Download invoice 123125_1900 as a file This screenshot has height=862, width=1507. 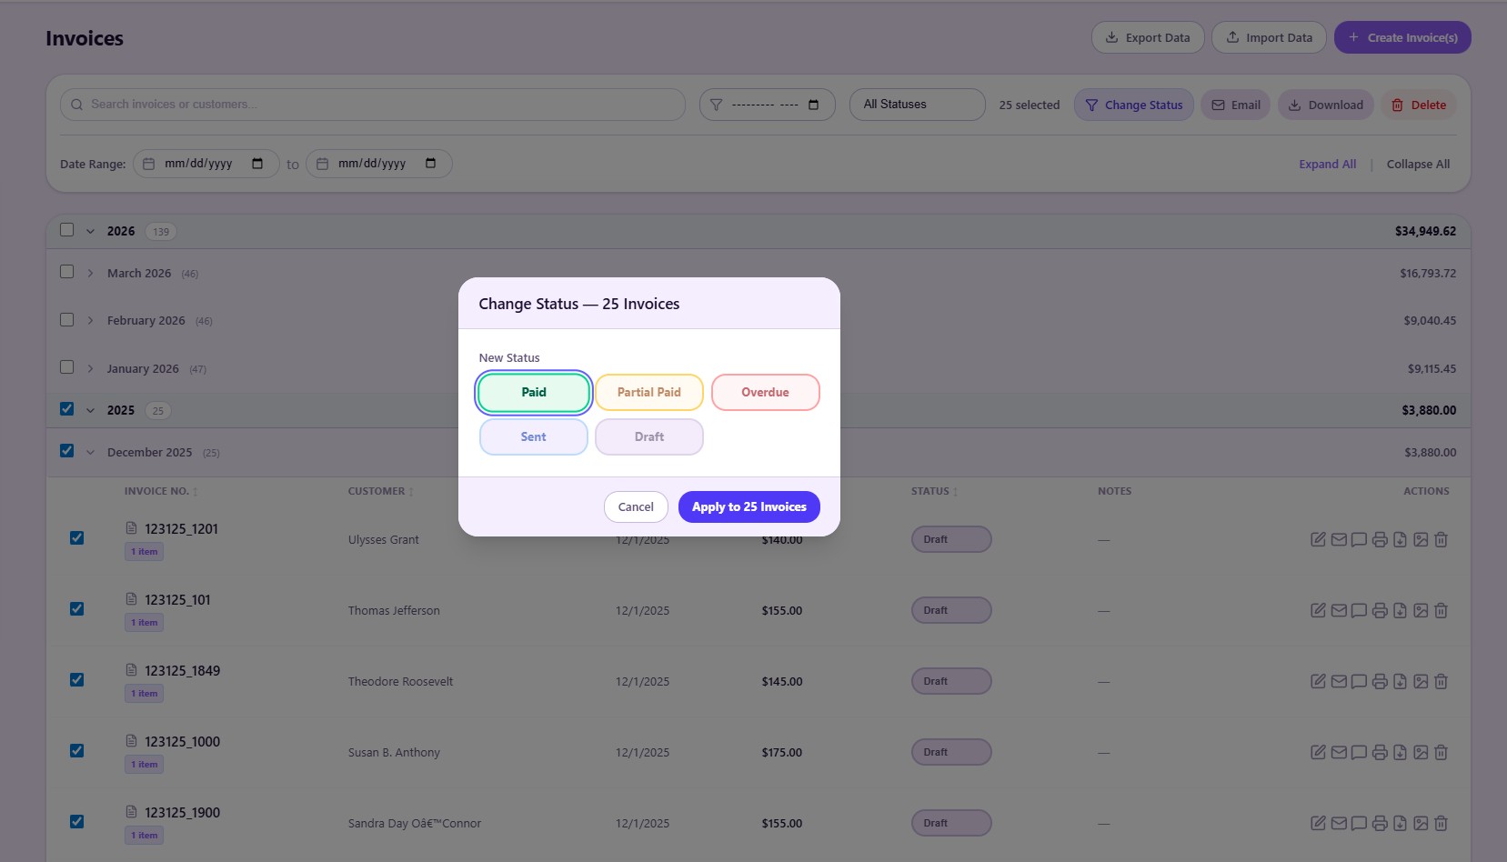point(1400,822)
